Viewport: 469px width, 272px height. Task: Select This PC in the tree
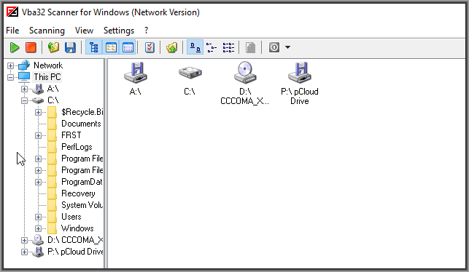[47, 77]
